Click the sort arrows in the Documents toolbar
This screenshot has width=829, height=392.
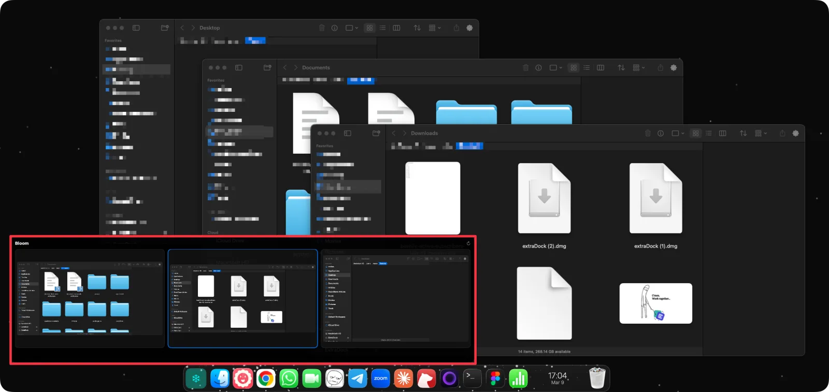tap(621, 67)
